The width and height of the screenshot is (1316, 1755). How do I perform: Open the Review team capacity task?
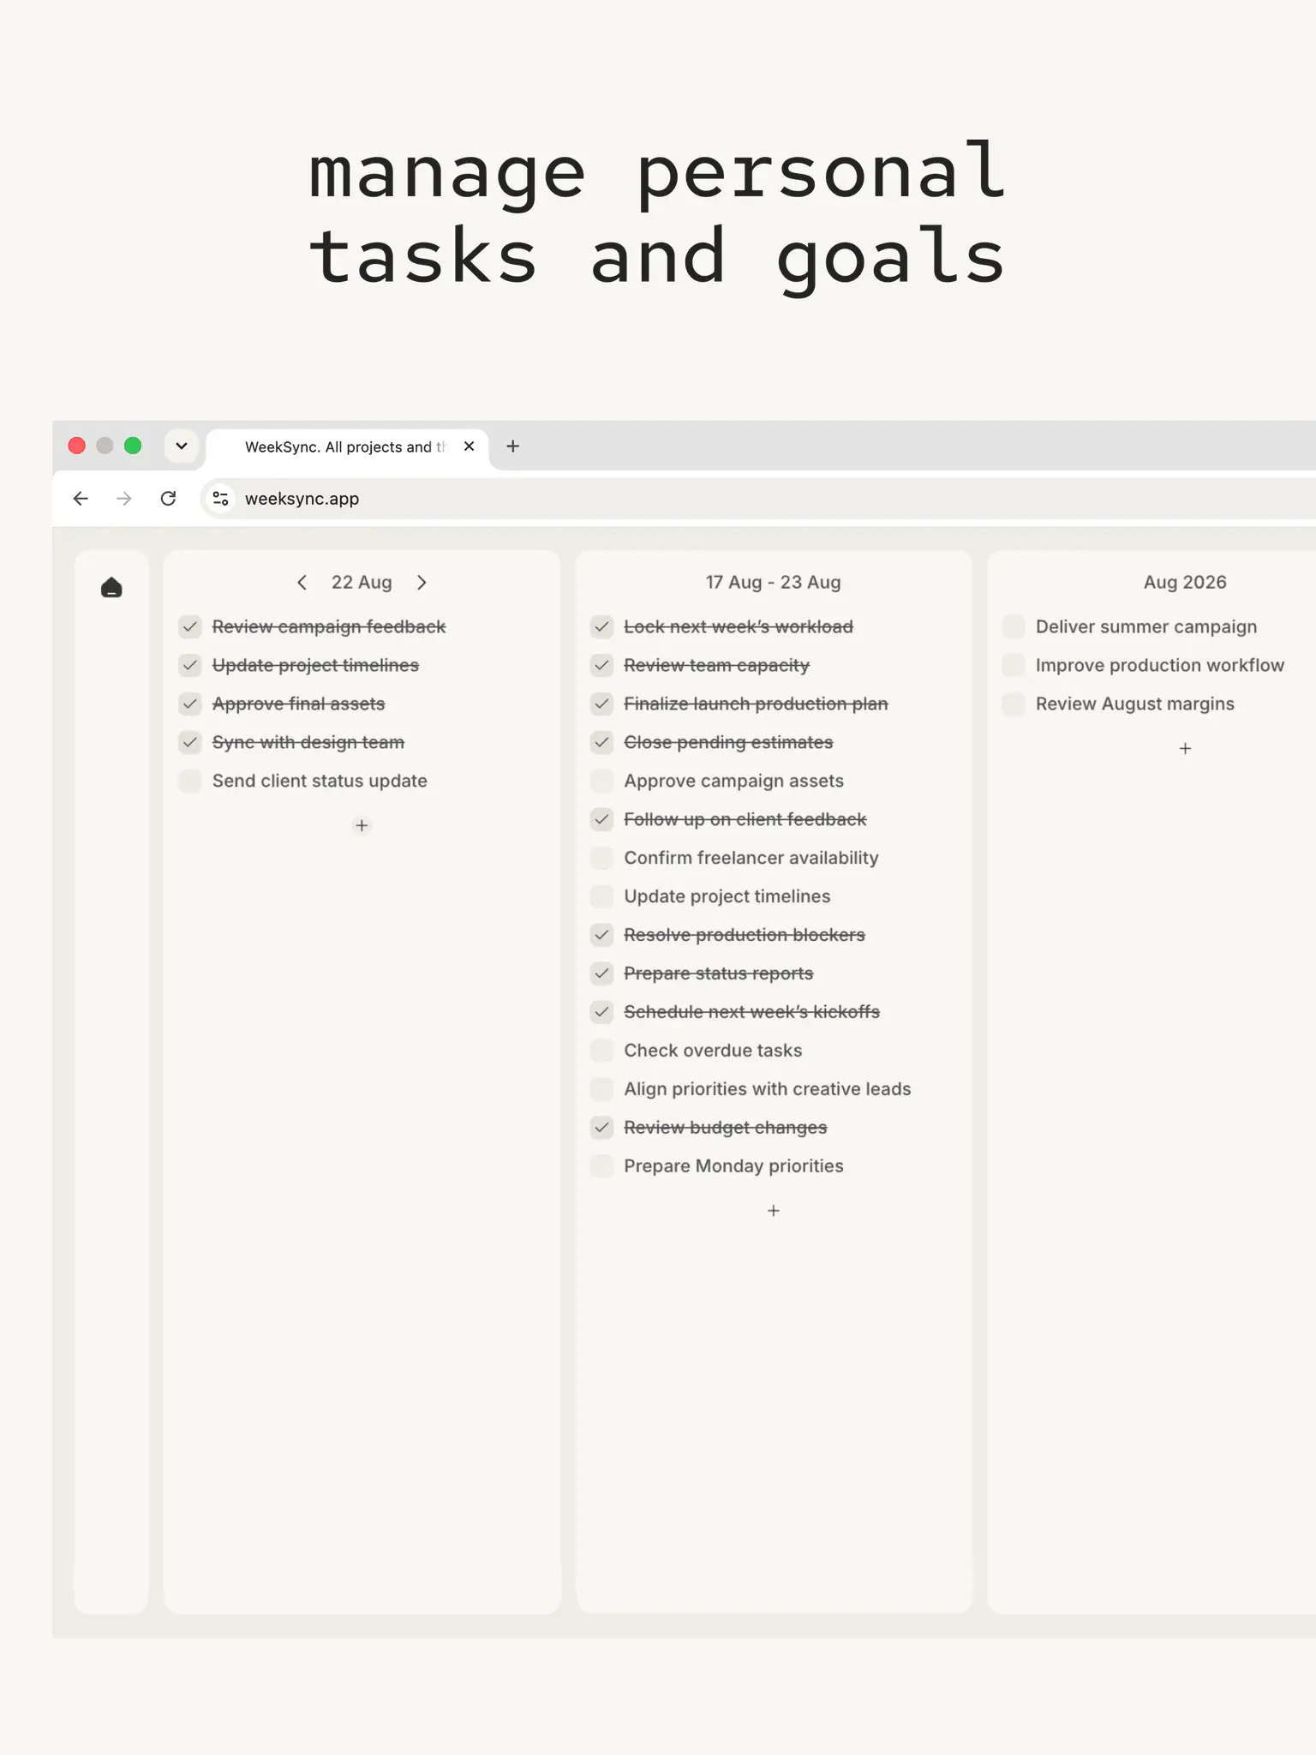click(716, 665)
